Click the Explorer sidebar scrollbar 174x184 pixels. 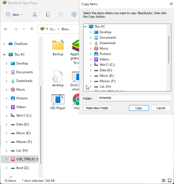[x=41, y=125]
